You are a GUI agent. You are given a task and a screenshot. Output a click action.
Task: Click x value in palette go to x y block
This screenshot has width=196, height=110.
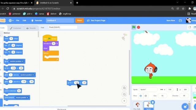click(13, 68)
